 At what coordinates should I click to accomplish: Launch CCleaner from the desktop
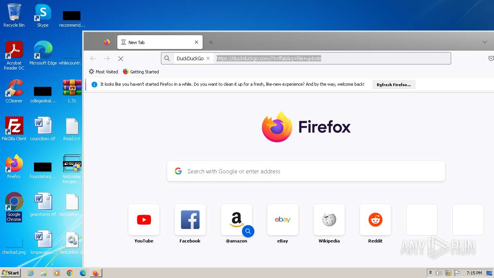pyautogui.click(x=14, y=91)
